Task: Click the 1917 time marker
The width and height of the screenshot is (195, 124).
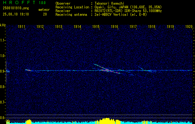Action: [x=133, y=27]
